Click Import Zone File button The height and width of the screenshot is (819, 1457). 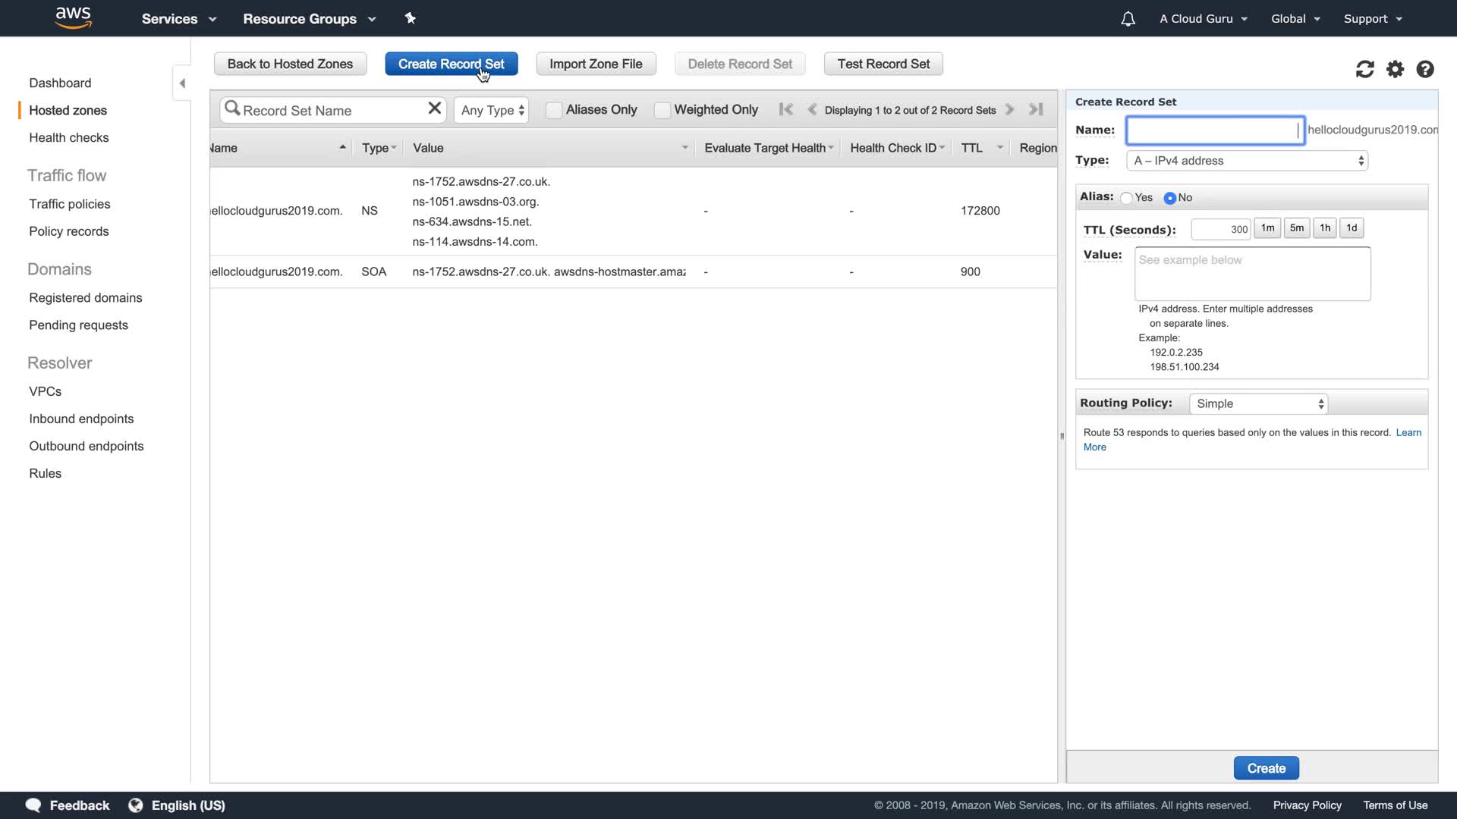tap(596, 64)
